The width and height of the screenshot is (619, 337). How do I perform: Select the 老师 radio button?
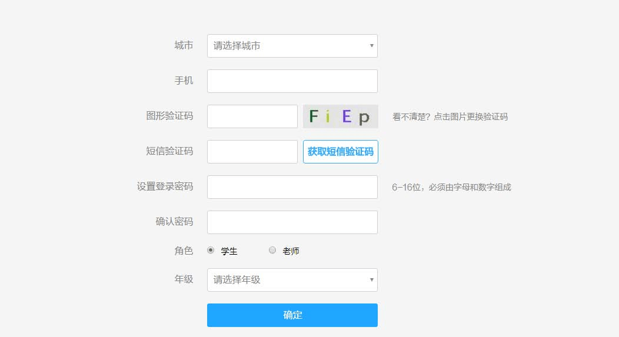point(272,250)
